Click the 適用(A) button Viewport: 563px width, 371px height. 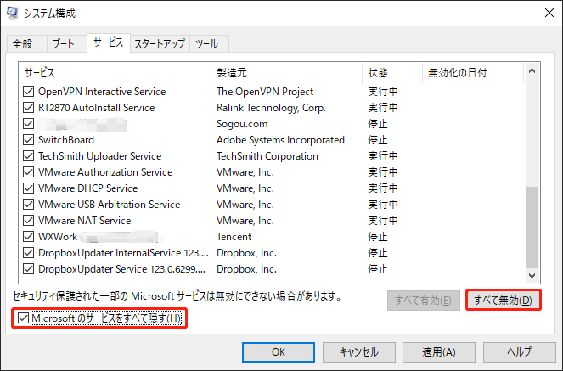[x=439, y=352]
